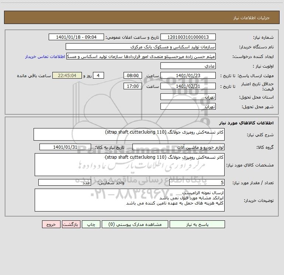
Task: Click the ساعت باقی مانده label
Action: [34, 76]
